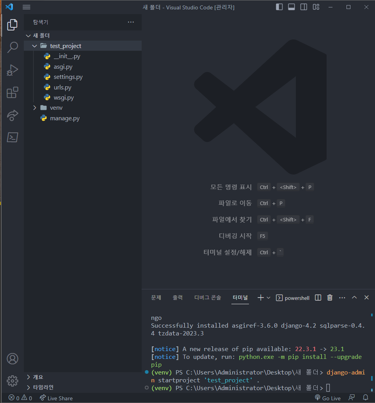Open Run and Debug view

[12, 70]
